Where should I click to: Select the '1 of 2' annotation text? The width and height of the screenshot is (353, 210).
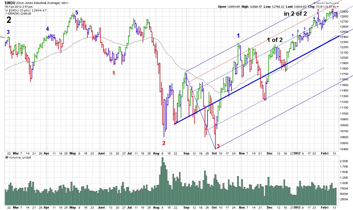[x=275, y=40]
